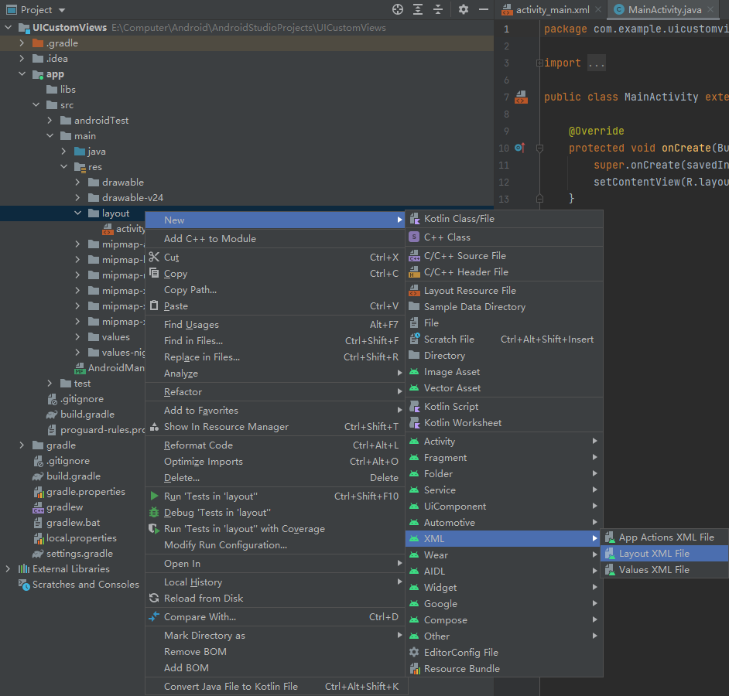Expand the External Libraries node
This screenshot has width=729, height=696.
(x=8, y=568)
